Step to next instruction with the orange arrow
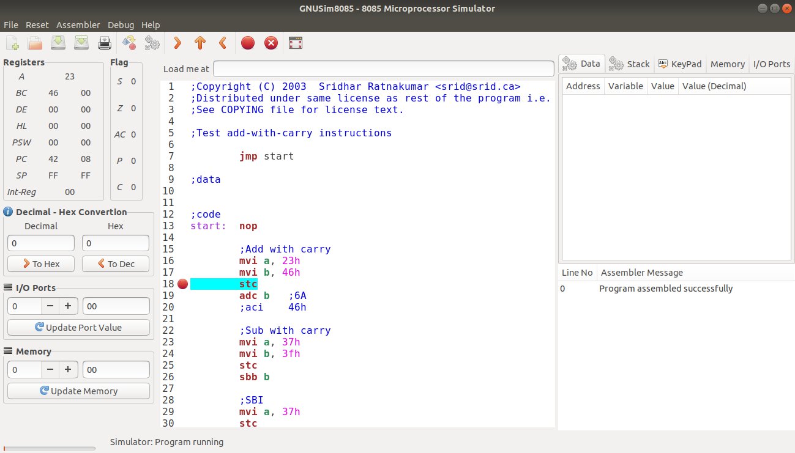The width and height of the screenshot is (795, 453). tap(177, 43)
